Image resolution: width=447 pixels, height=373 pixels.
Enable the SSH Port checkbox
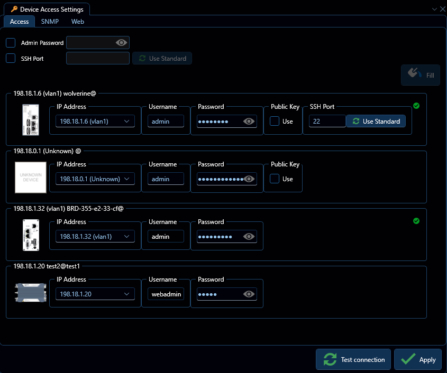pyautogui.click(x=11, y=58)
